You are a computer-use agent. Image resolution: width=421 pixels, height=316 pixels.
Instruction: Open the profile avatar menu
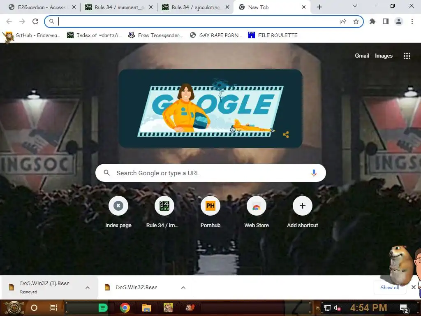(399, 21)
